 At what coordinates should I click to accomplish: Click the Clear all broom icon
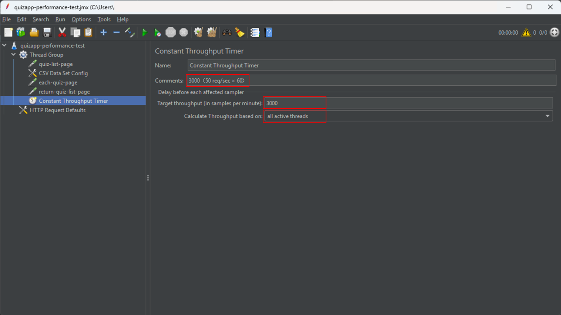212,33
